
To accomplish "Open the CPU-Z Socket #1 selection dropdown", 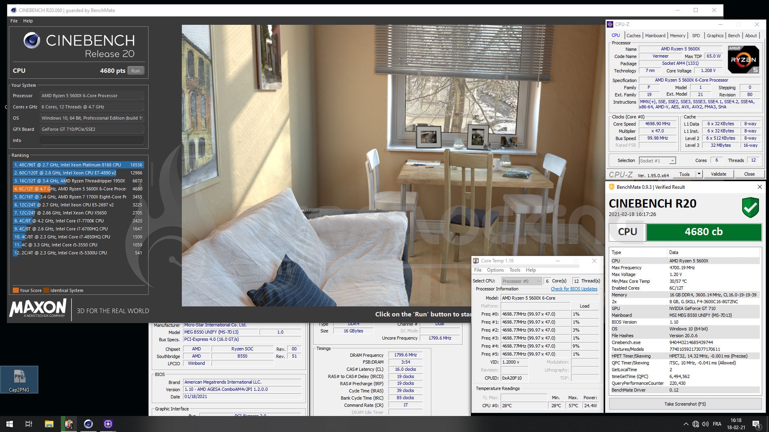I will (657, 161).
